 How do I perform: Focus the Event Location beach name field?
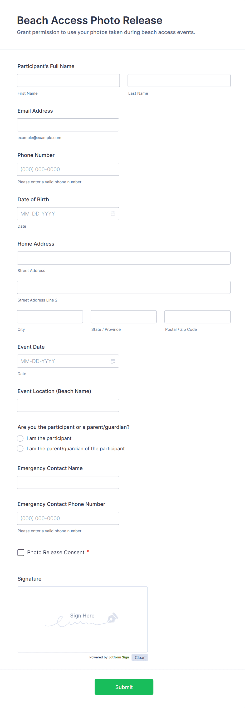tap(68, 405)
